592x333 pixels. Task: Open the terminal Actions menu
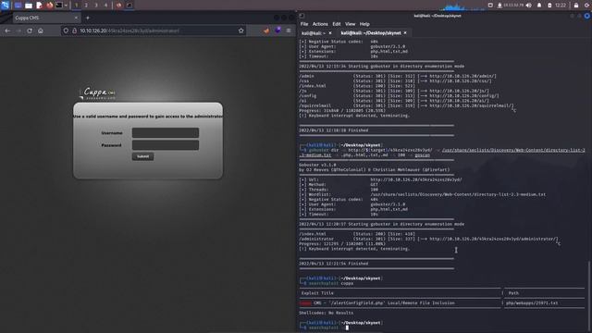pyautogui.click(x=320, y=24)
